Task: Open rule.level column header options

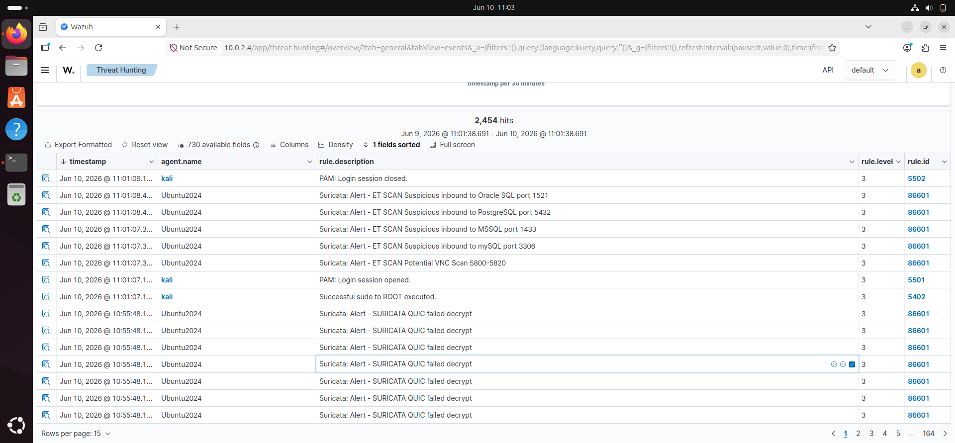Action: coord(898,162)
